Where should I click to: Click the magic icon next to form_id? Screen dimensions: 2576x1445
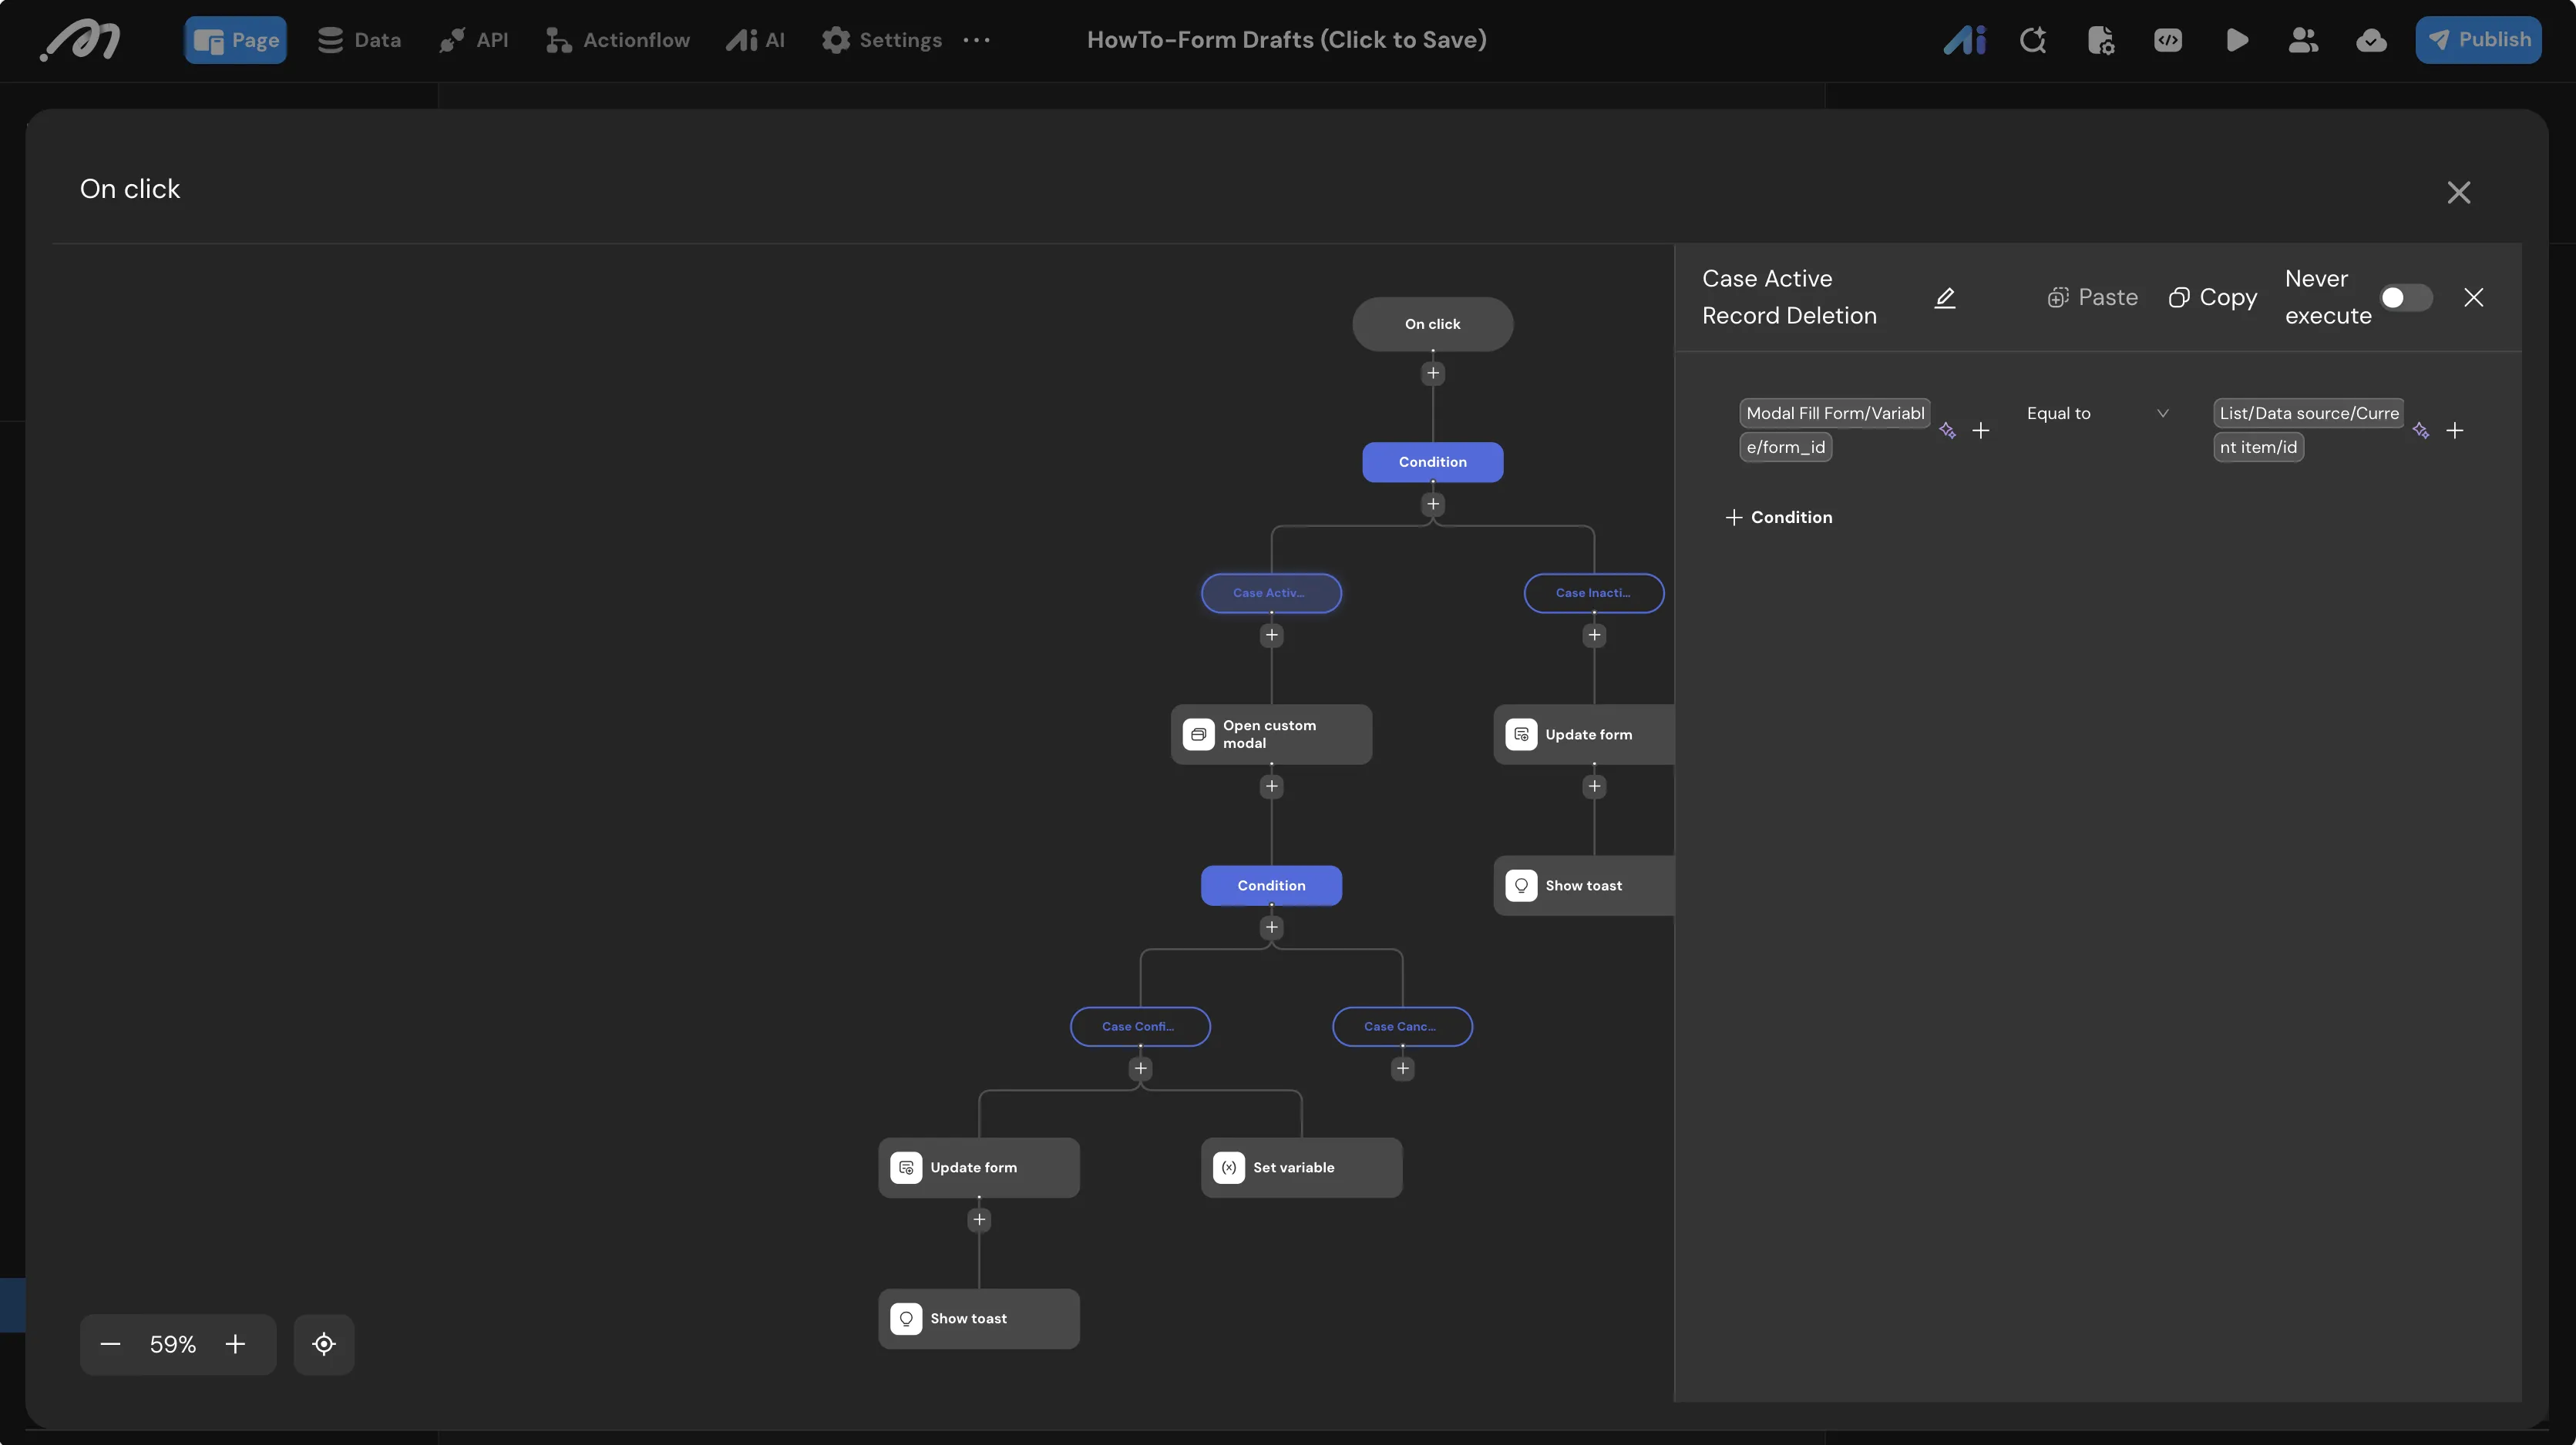(1947, 431)
